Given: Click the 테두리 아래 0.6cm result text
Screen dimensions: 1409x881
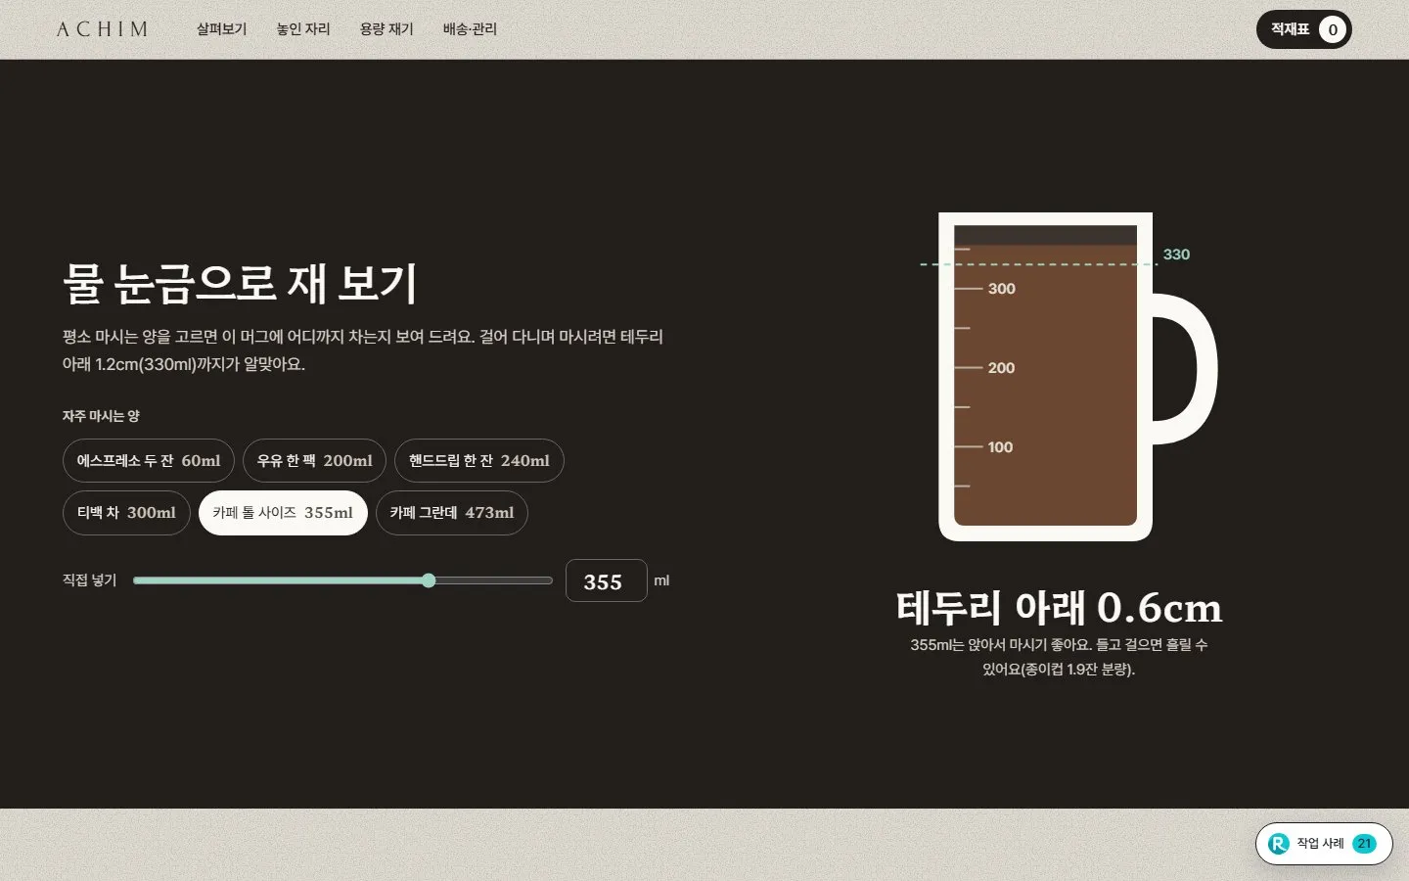Looking at the screenshot, I should [1059, 608].
